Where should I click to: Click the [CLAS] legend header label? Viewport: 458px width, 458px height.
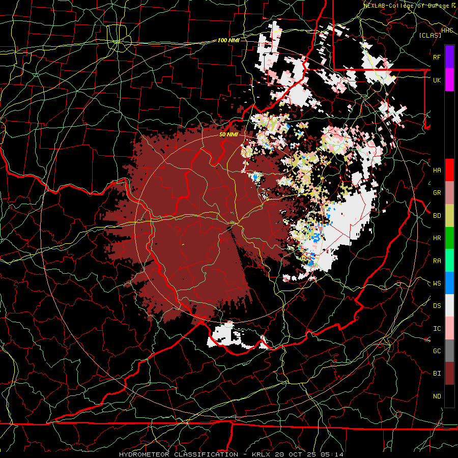430,35
